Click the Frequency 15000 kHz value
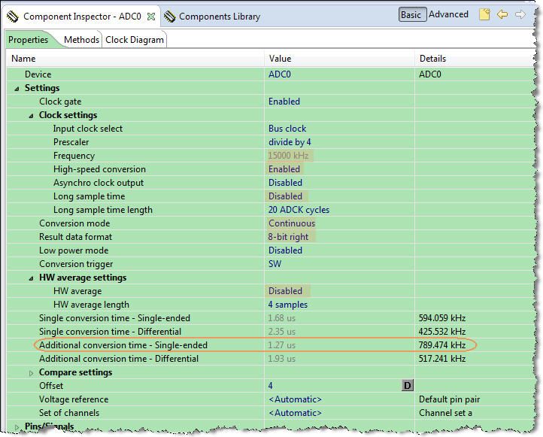 (290, 156)
